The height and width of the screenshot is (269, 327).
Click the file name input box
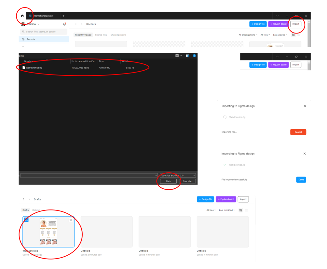pos(89,176)
